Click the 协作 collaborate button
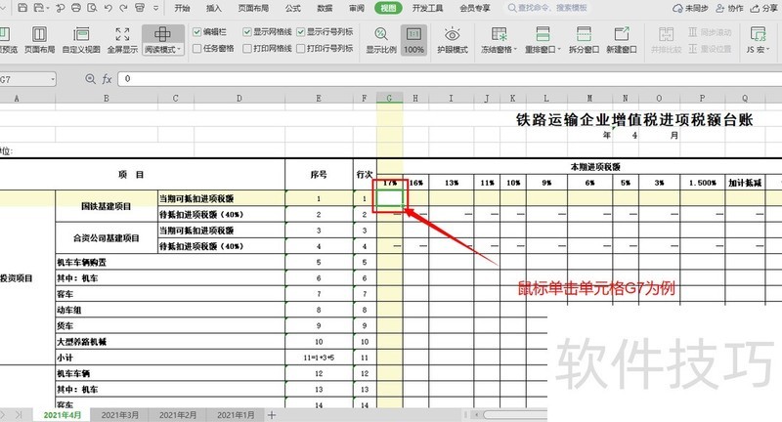The width and height of the screenshot is (782, 422). [x=729, y=8]
